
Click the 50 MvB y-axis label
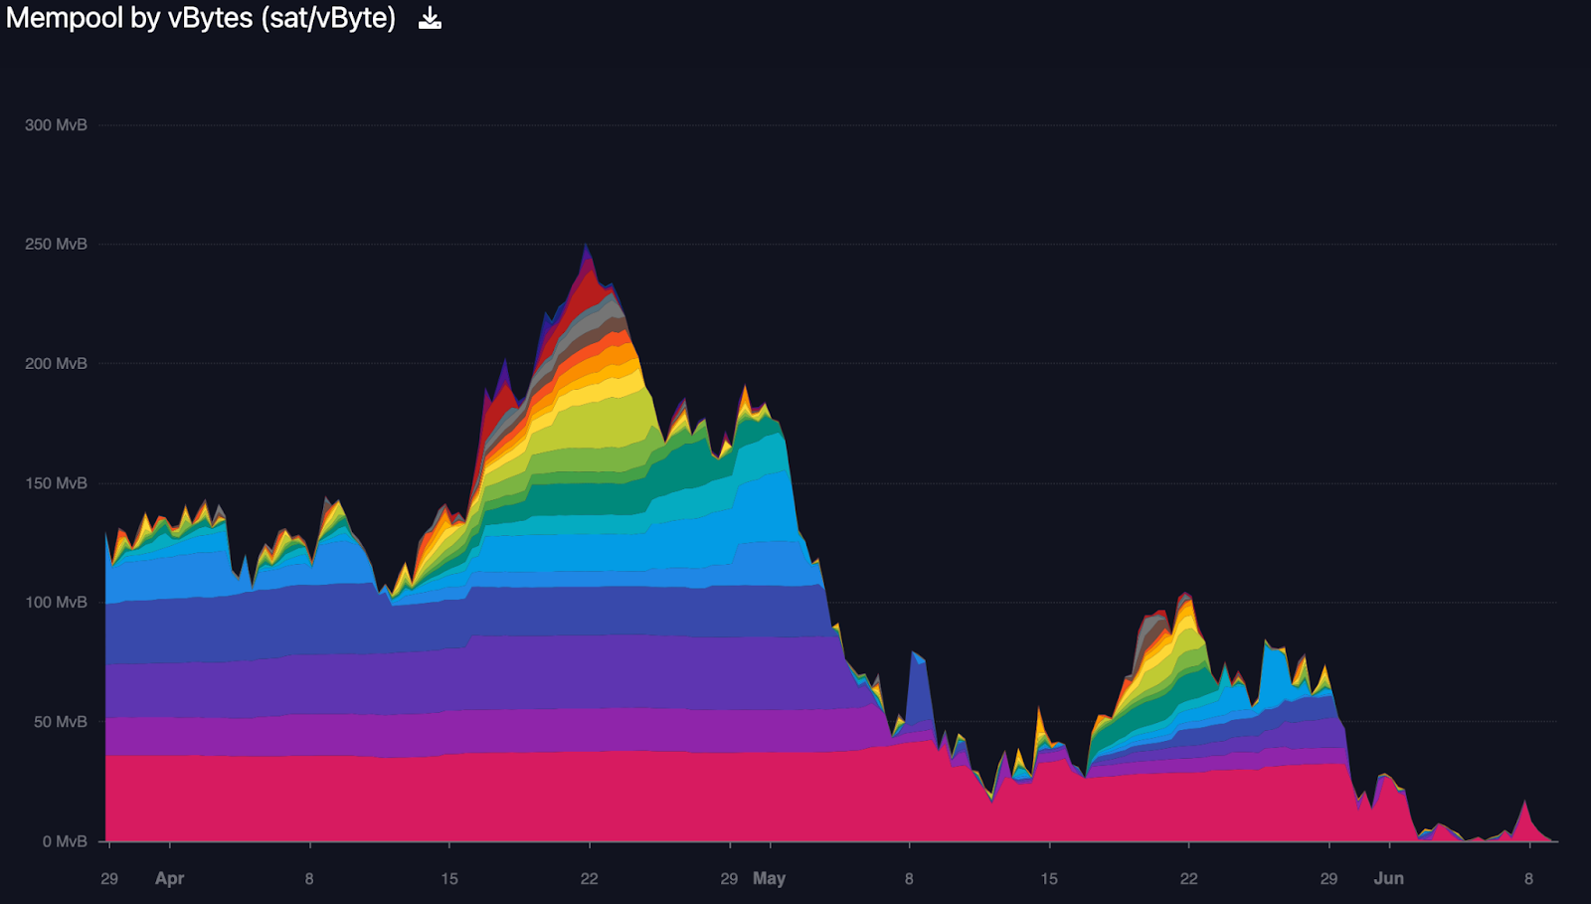click(60, 722)
